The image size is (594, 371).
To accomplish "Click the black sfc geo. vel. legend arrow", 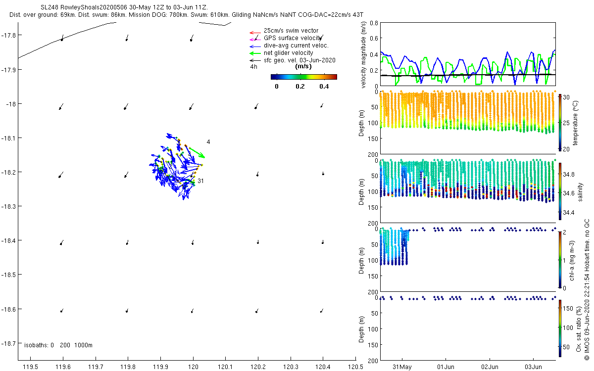I will tap(255, 60).
